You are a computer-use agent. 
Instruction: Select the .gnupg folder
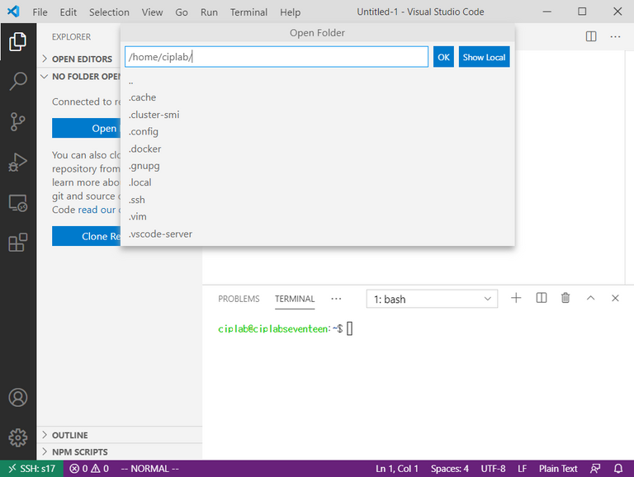tap(317, 166)
